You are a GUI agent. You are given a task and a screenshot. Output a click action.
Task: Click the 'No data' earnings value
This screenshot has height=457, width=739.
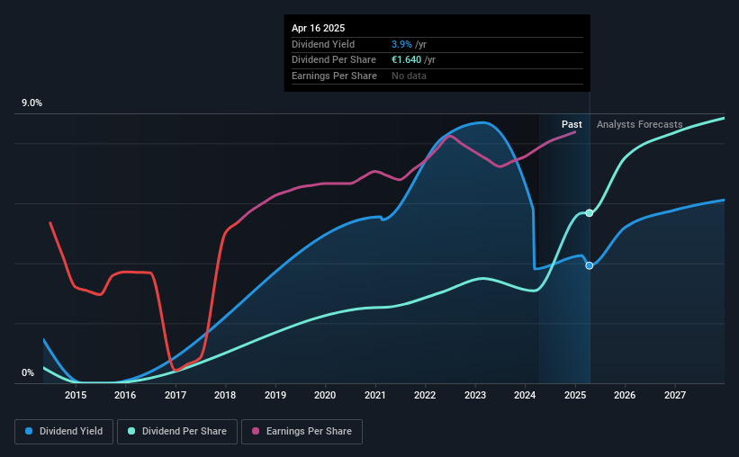409,76
